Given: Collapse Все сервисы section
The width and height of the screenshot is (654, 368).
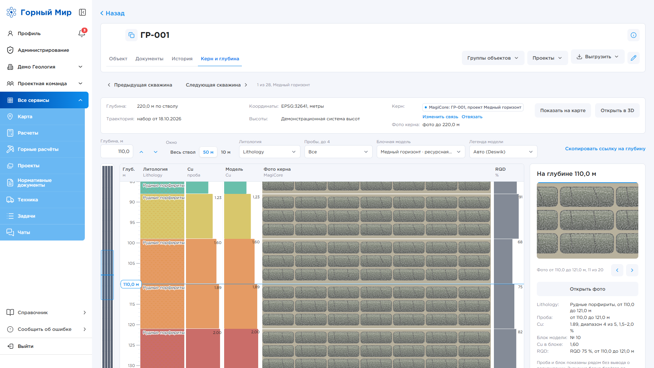Looking at the screenshot, I should [44, 100].
